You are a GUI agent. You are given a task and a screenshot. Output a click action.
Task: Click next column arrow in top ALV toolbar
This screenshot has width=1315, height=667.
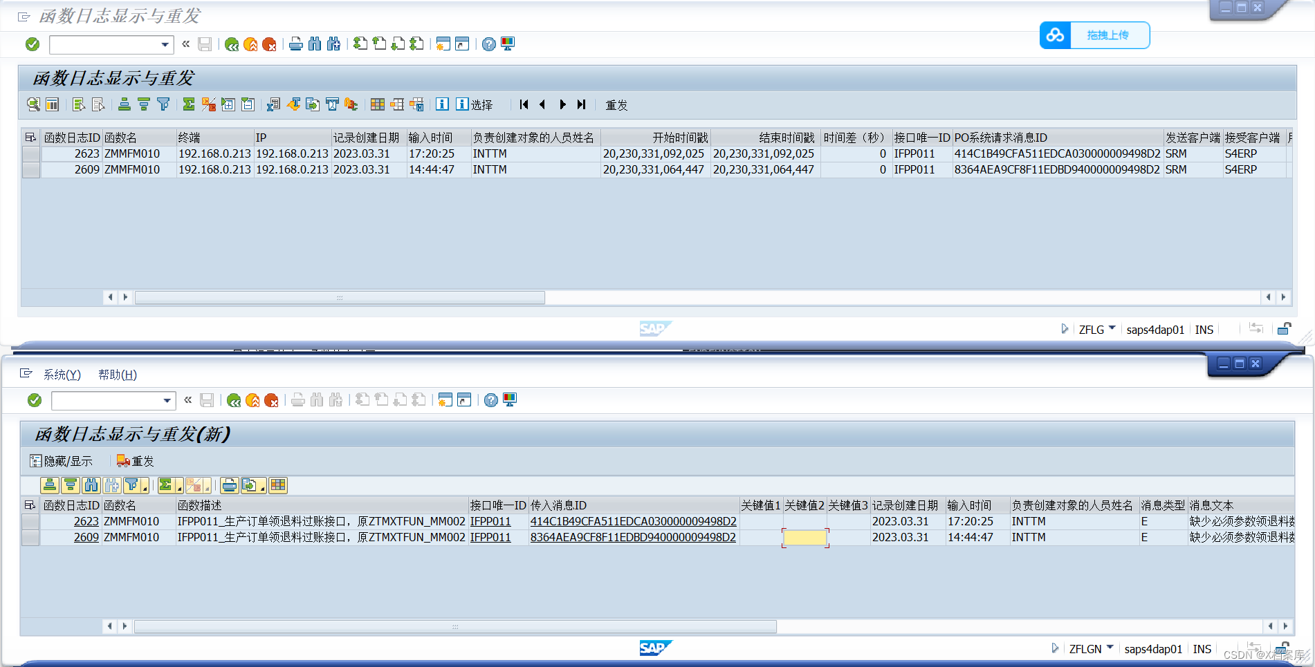[562, 104]
